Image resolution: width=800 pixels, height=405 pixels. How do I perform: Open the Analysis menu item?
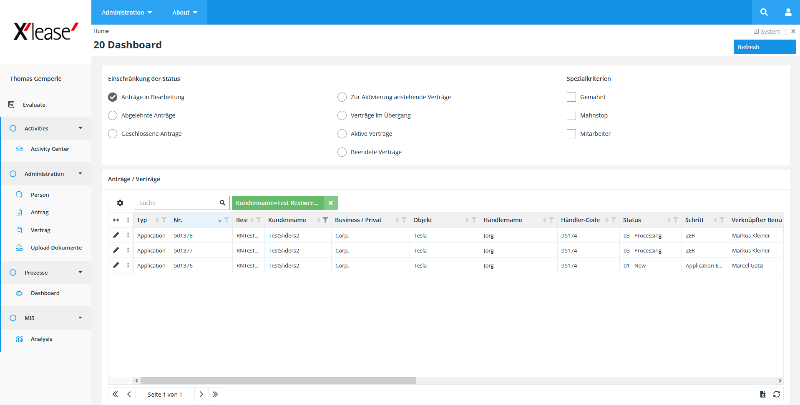pos(42,339)
